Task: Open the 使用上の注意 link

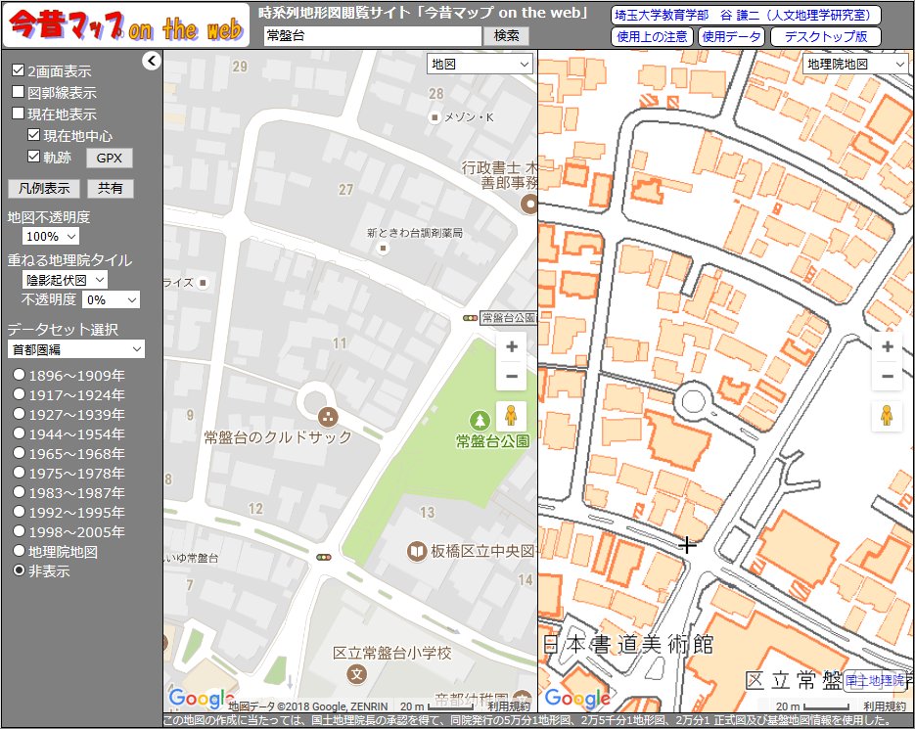Action: tap(652, 36)
